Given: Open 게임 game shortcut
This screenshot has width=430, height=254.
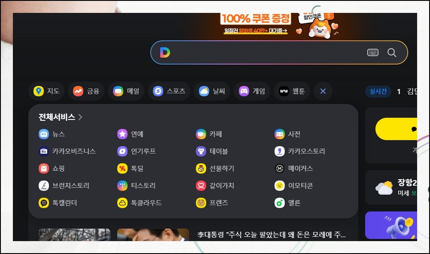Looking at the screenshot, I should (x=252, y=91).
